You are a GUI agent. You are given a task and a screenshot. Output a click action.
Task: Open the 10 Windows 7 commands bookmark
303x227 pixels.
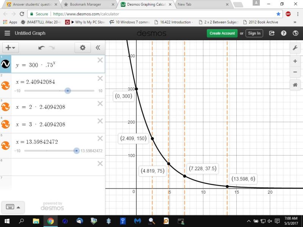[130, 22]
